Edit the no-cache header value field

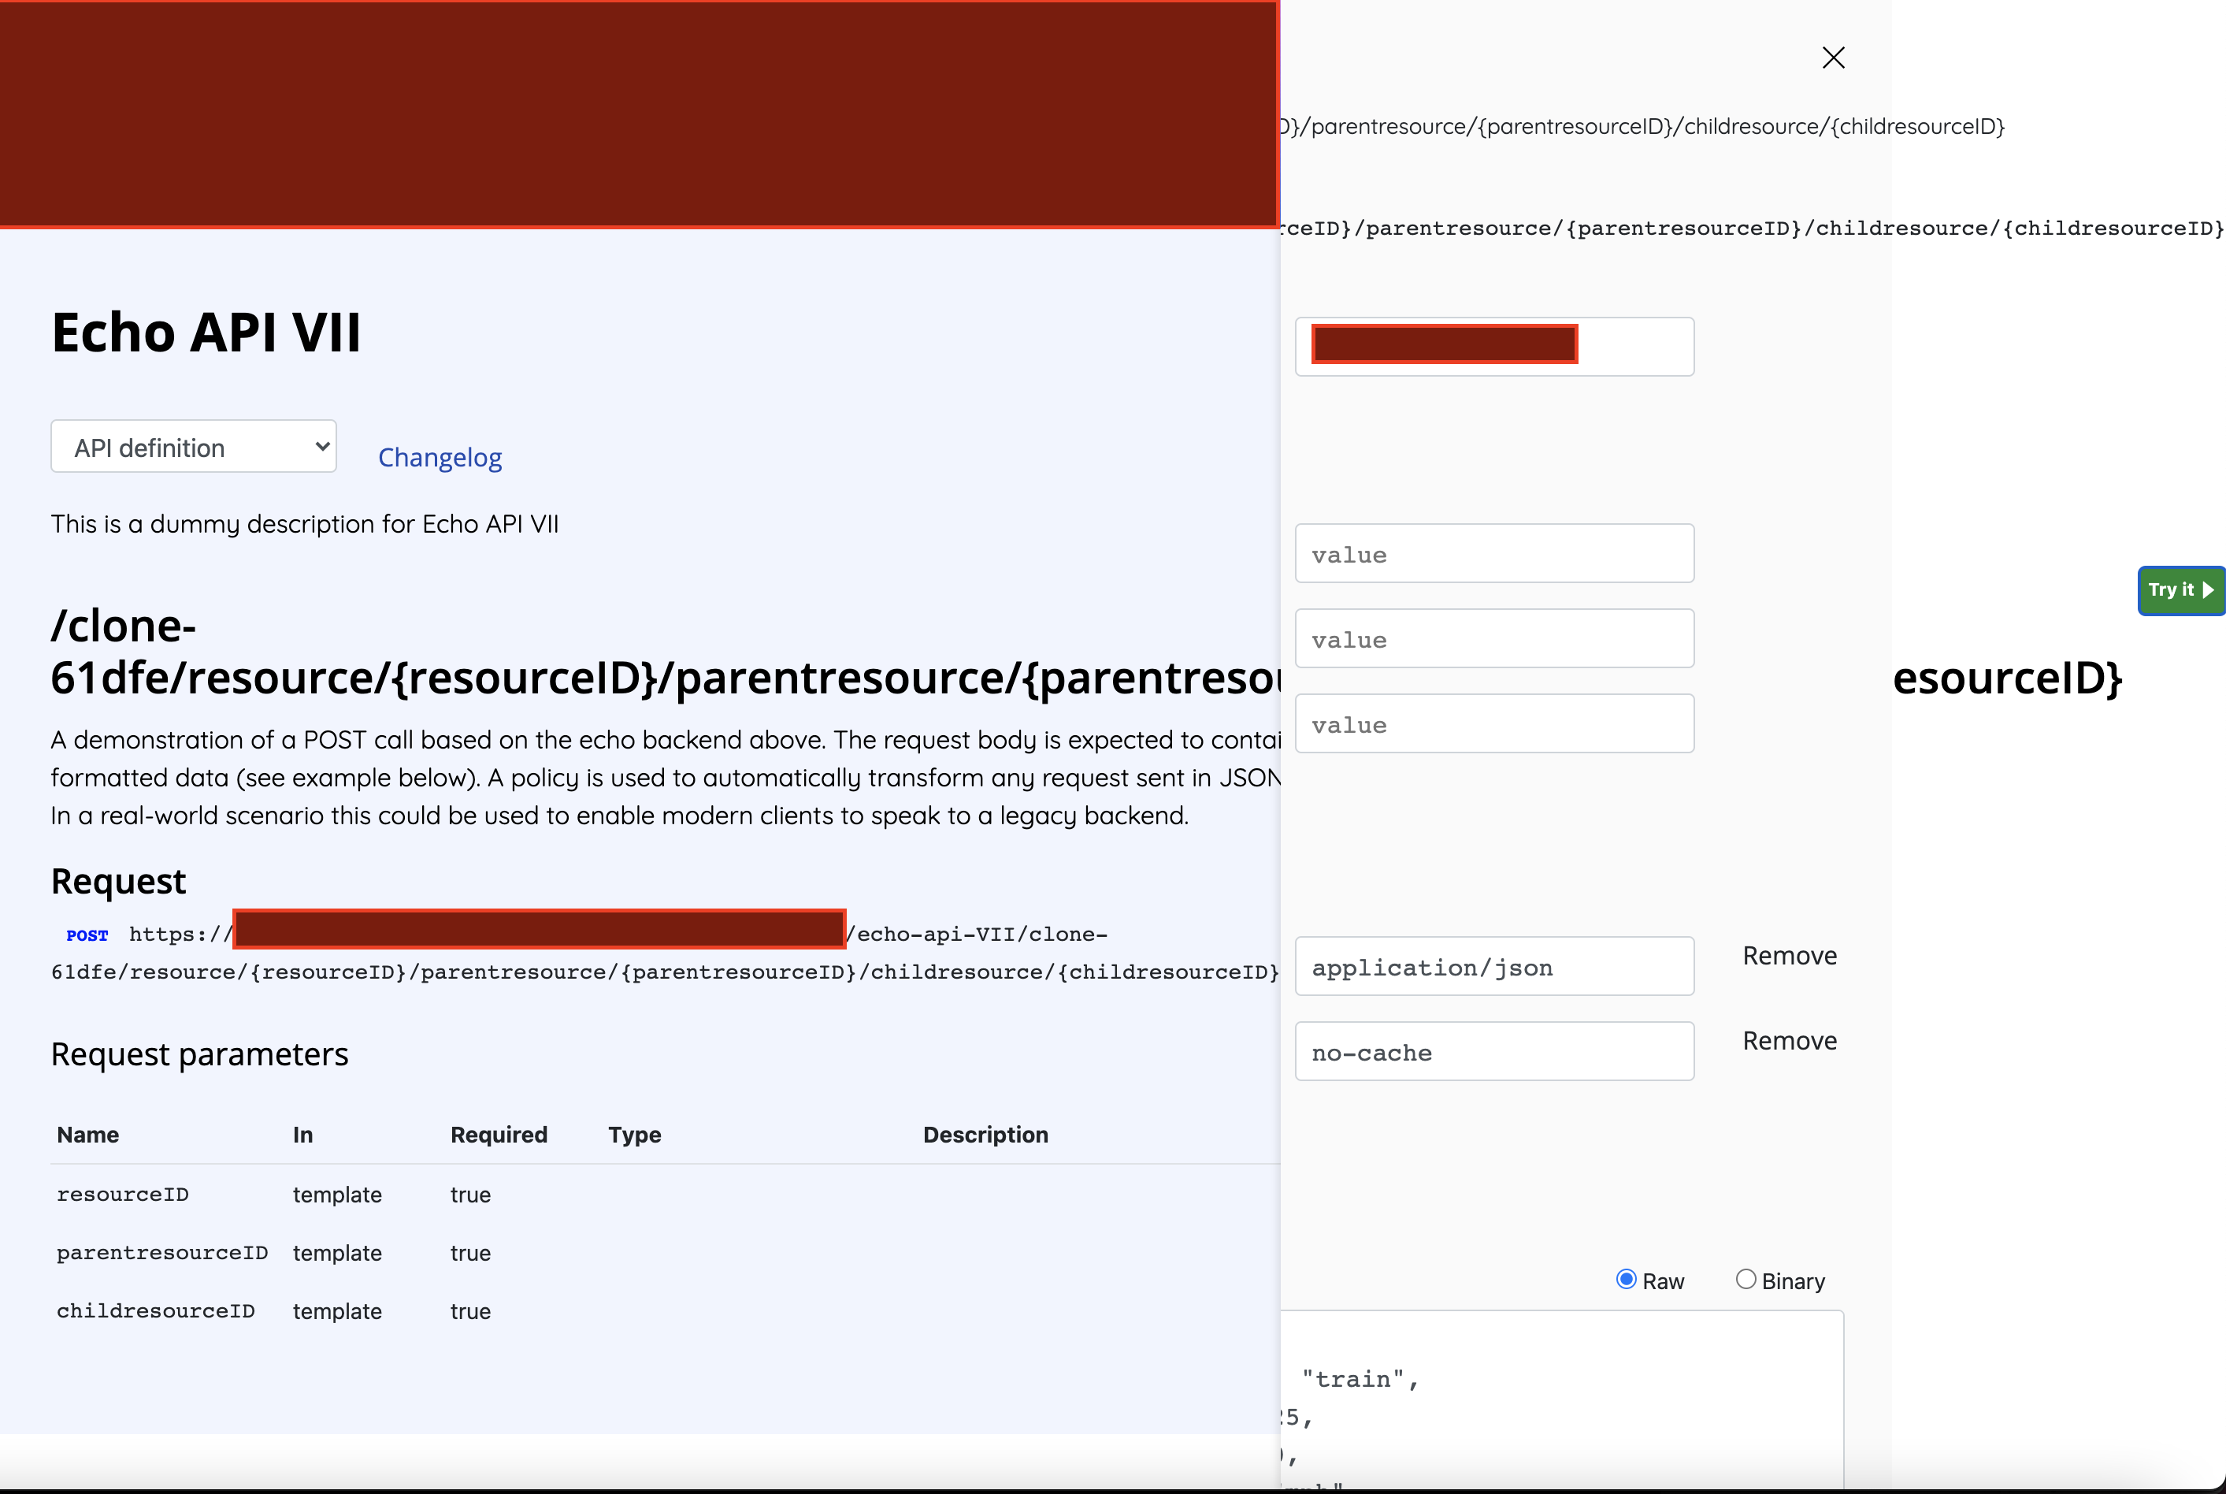pyautogui.click(x=1494, y=1051)
